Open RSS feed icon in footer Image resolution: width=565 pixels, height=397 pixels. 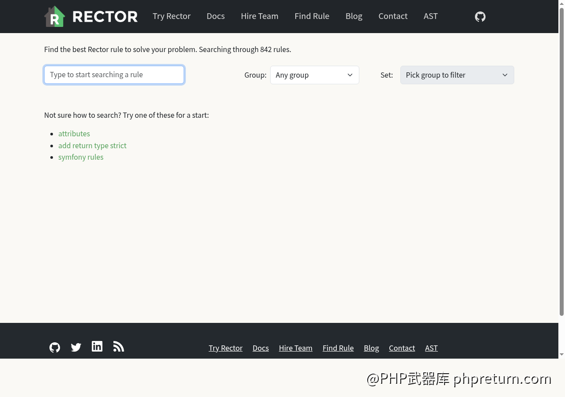tap(118, 347)
